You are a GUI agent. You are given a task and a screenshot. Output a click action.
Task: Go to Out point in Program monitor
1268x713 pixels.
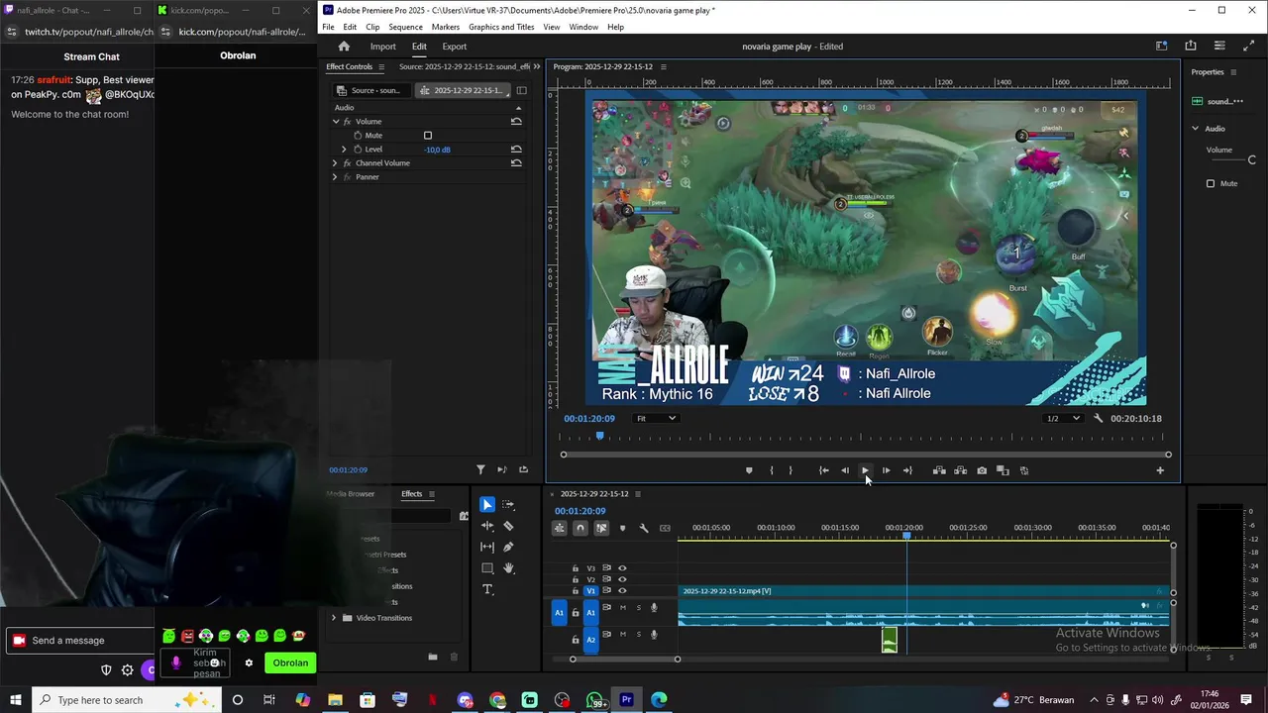(x=907, y=470)
